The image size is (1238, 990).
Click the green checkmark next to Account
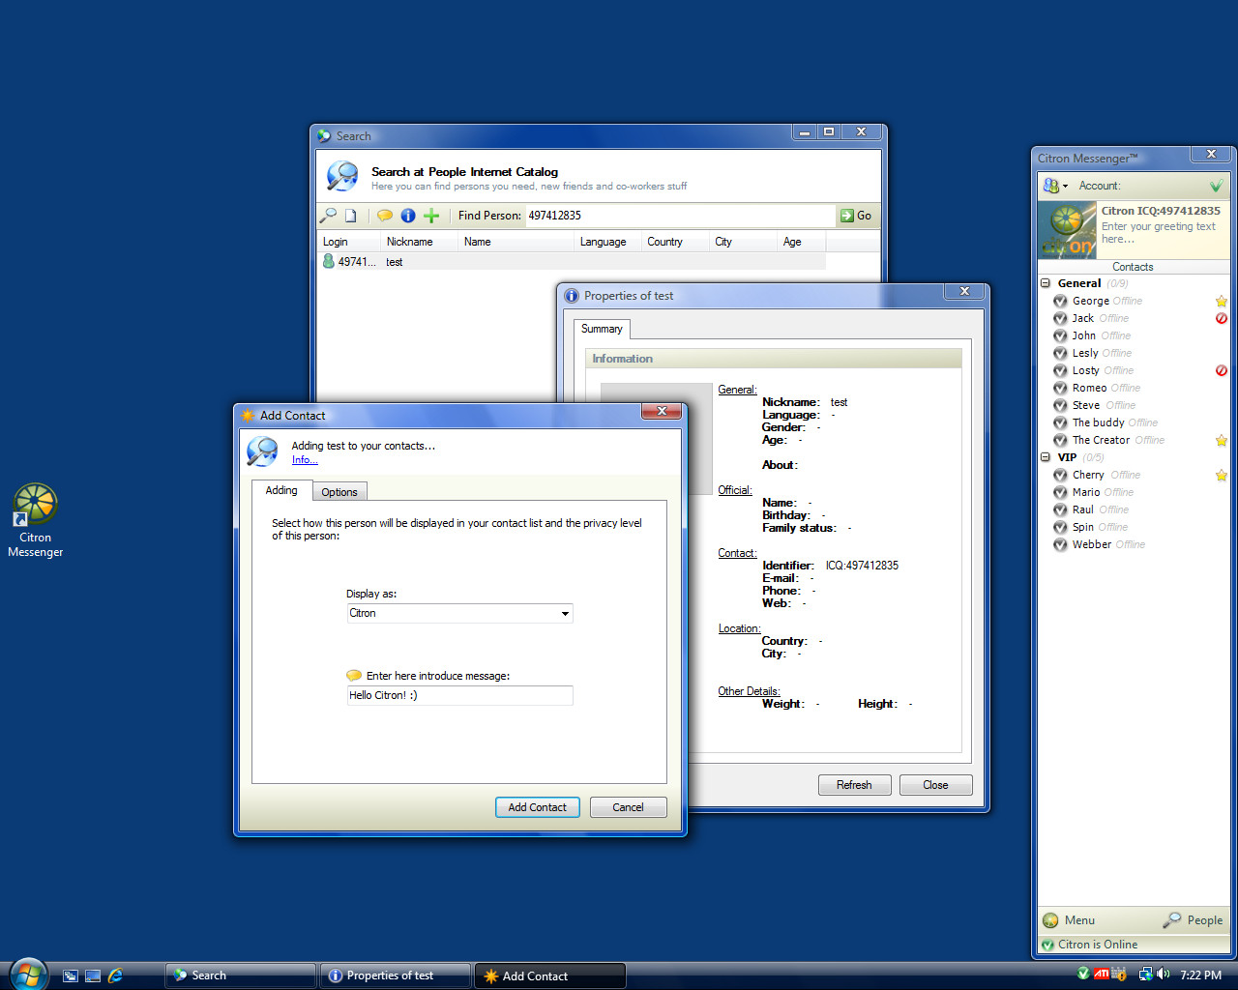pyautogui.click(x=1216, y=186)
